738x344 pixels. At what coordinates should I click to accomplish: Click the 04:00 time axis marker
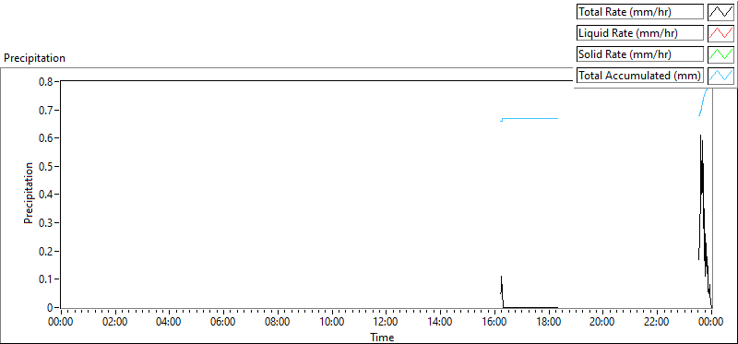pyautogui.click(x=169, y=323)
